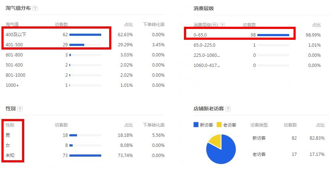Click the 未知 gender visitor bar
This screenshot has width=330, height=170.
click(85, 156)
